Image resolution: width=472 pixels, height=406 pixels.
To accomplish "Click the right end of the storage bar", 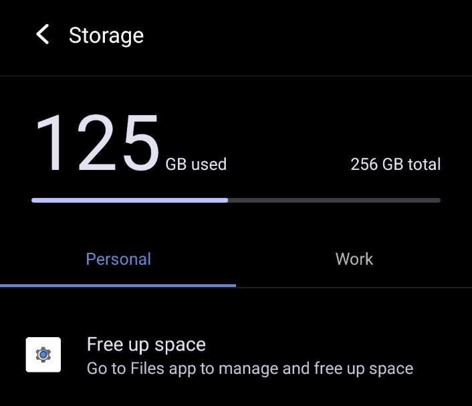I will point(437,199).
